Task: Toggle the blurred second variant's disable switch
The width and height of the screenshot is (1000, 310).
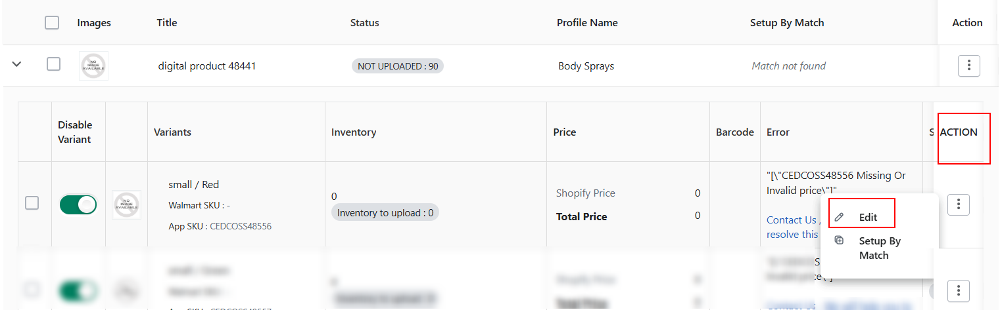Action: 78,290
